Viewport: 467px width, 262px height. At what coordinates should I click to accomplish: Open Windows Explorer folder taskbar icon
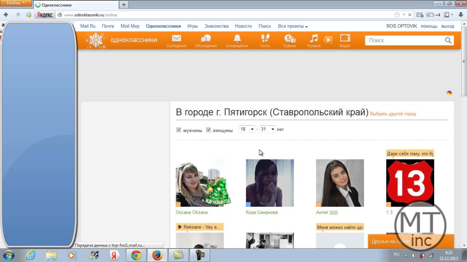(x=51, y=255)
